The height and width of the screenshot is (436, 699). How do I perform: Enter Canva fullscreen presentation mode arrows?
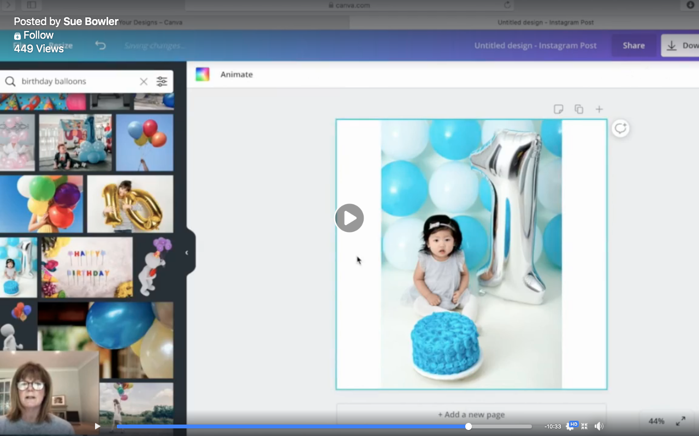click(x=680, y=421)
